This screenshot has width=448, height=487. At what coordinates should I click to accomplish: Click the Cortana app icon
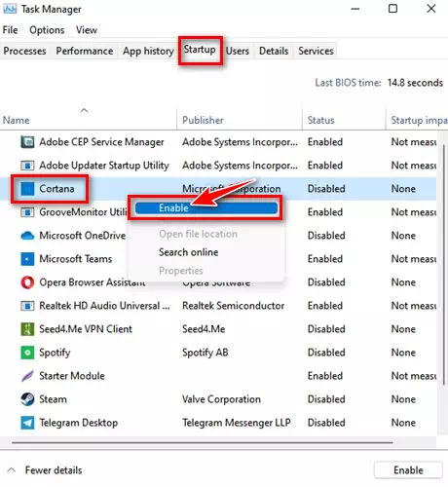[27, 189]
